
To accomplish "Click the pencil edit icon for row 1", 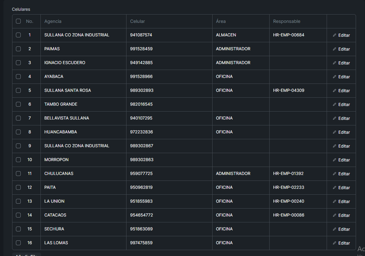I will tap(334, 35).
